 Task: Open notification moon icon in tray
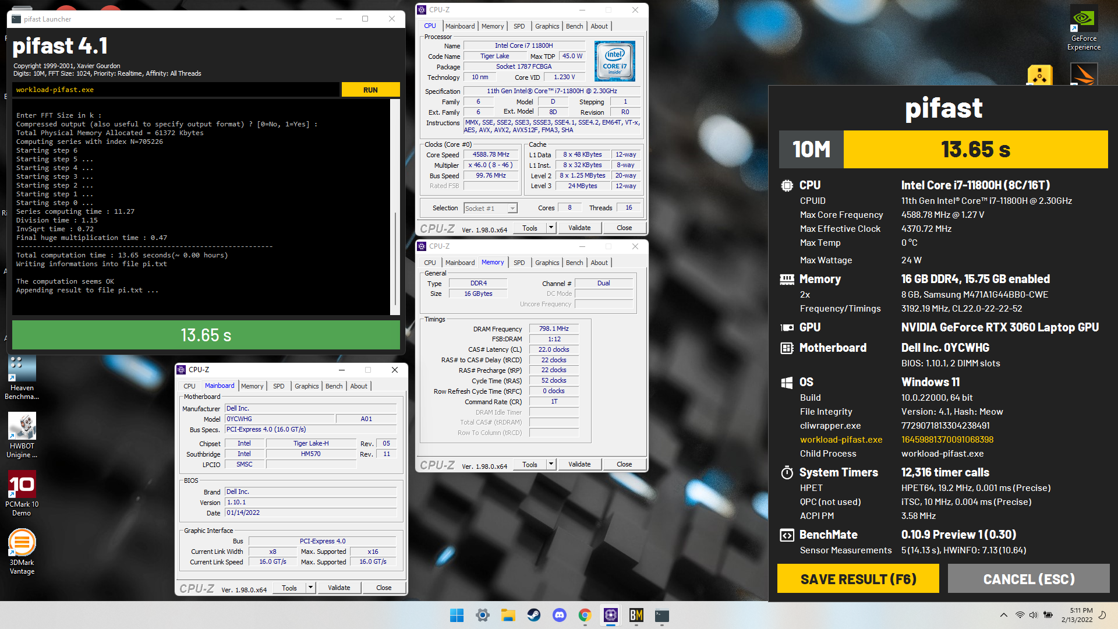click(1102, 615)
